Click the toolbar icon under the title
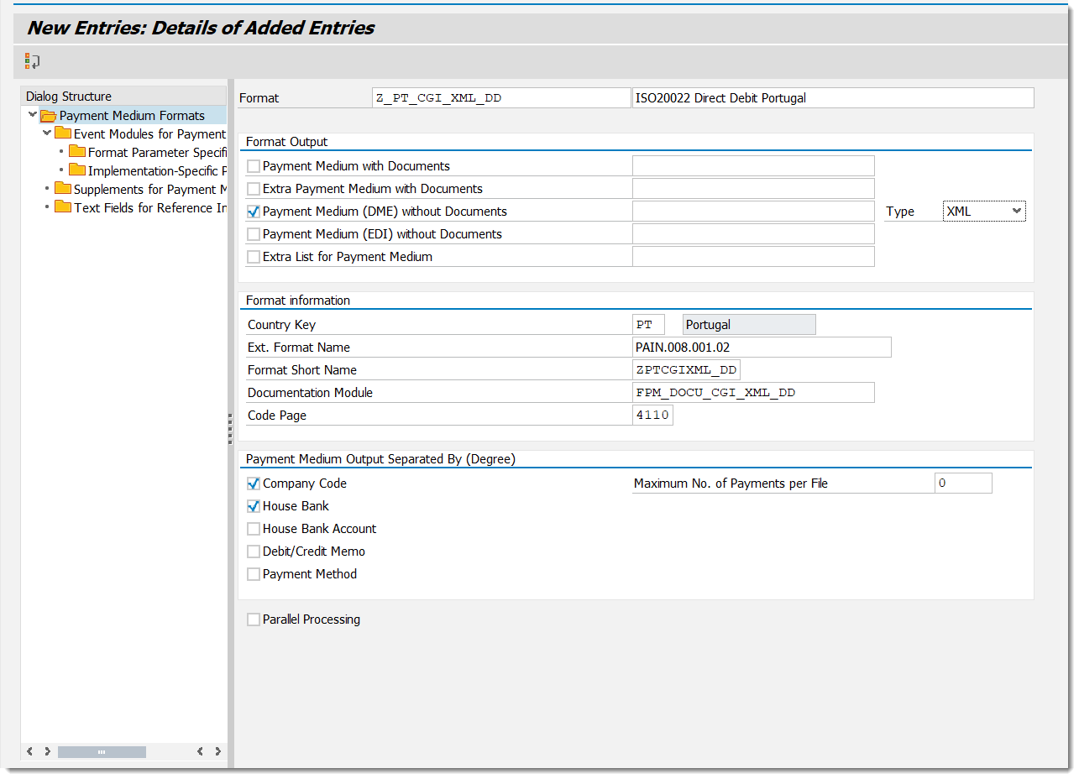This screenshot has width=1079, height=779. 33,61
